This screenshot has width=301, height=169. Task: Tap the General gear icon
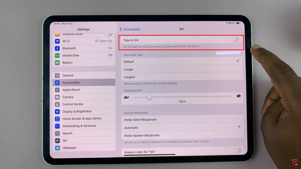pyautogui.click(x=57, y=75)
